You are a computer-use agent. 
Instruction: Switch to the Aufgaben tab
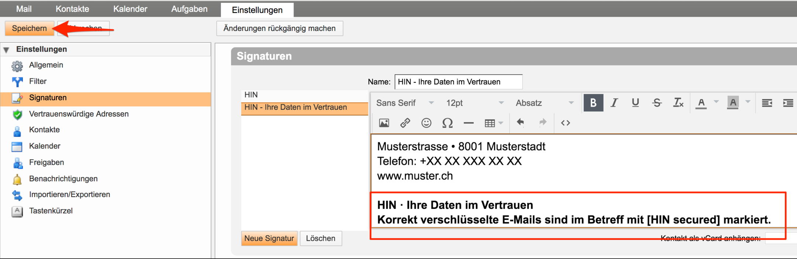coord(189,9)
